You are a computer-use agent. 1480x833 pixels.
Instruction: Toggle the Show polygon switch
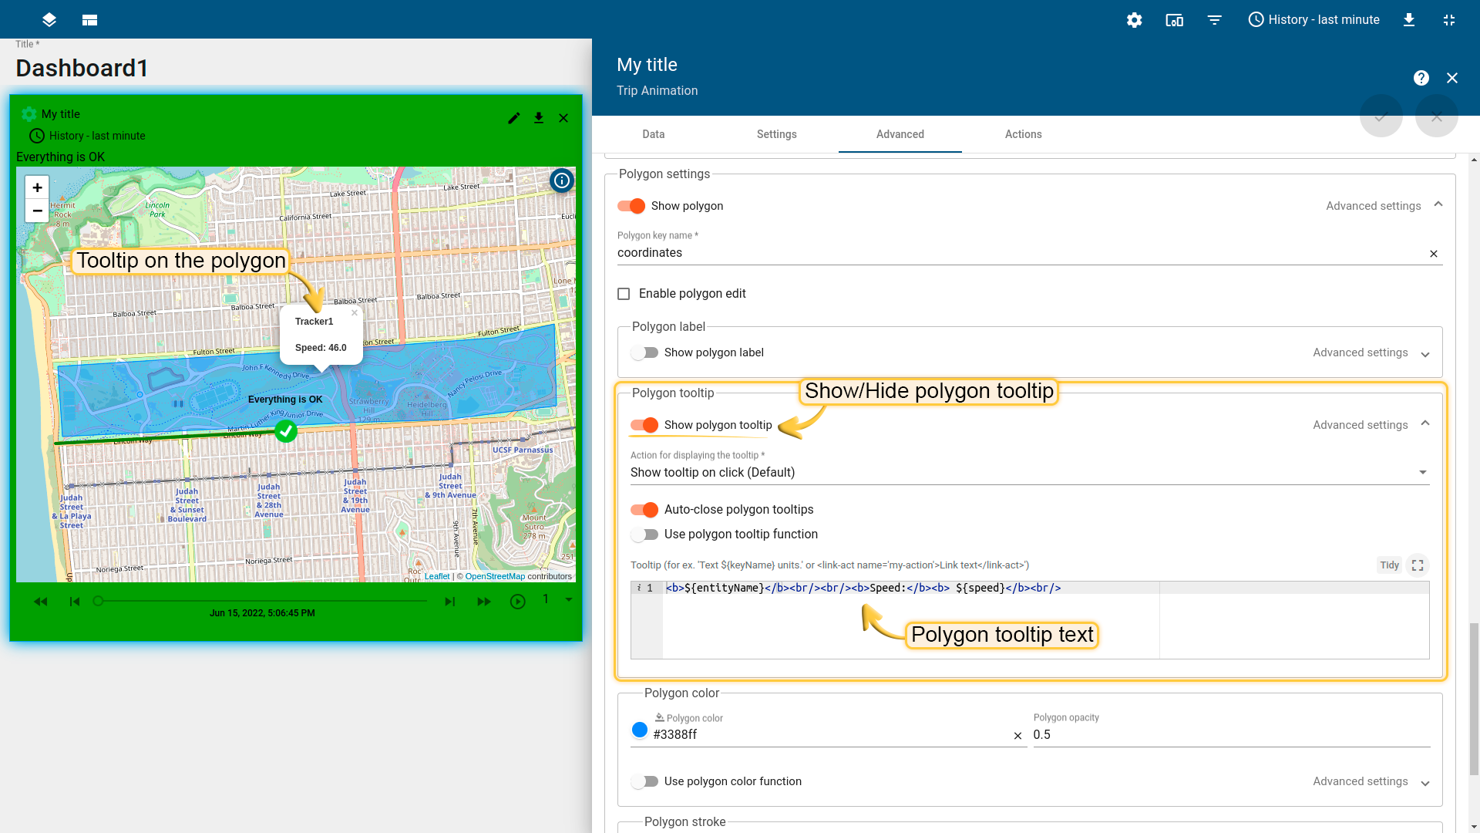pyautogui.click(x=631, y=206)
